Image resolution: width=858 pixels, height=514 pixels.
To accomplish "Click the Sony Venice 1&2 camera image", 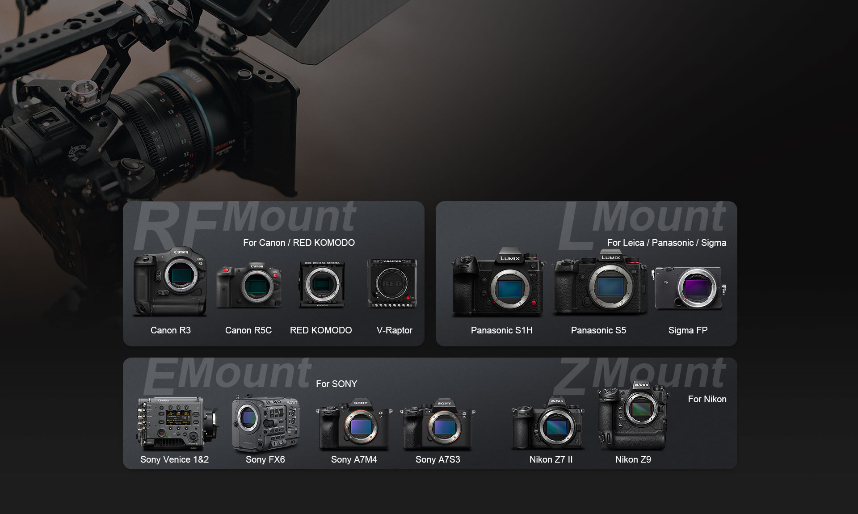I will point(174,422).
